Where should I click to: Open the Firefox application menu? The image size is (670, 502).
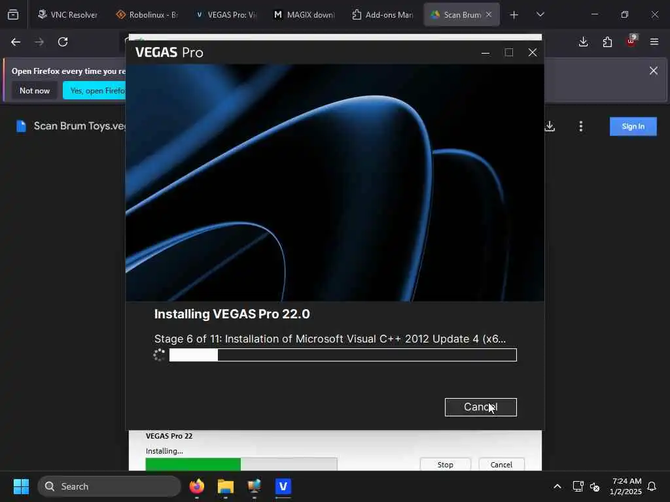pyautogui.click(x=654, y=42)
